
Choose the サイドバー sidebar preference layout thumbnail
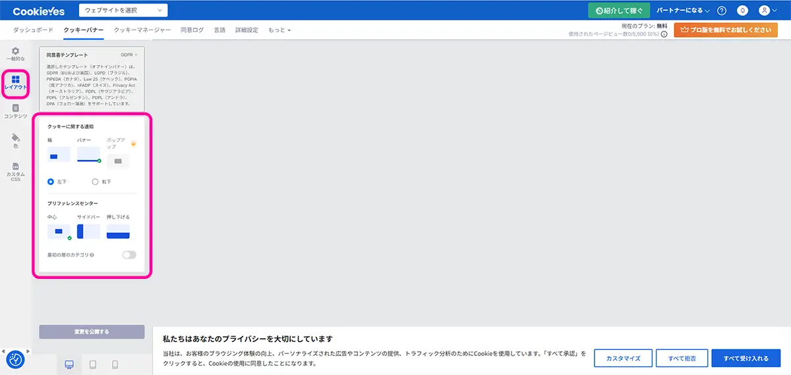[x=88, y=232]
